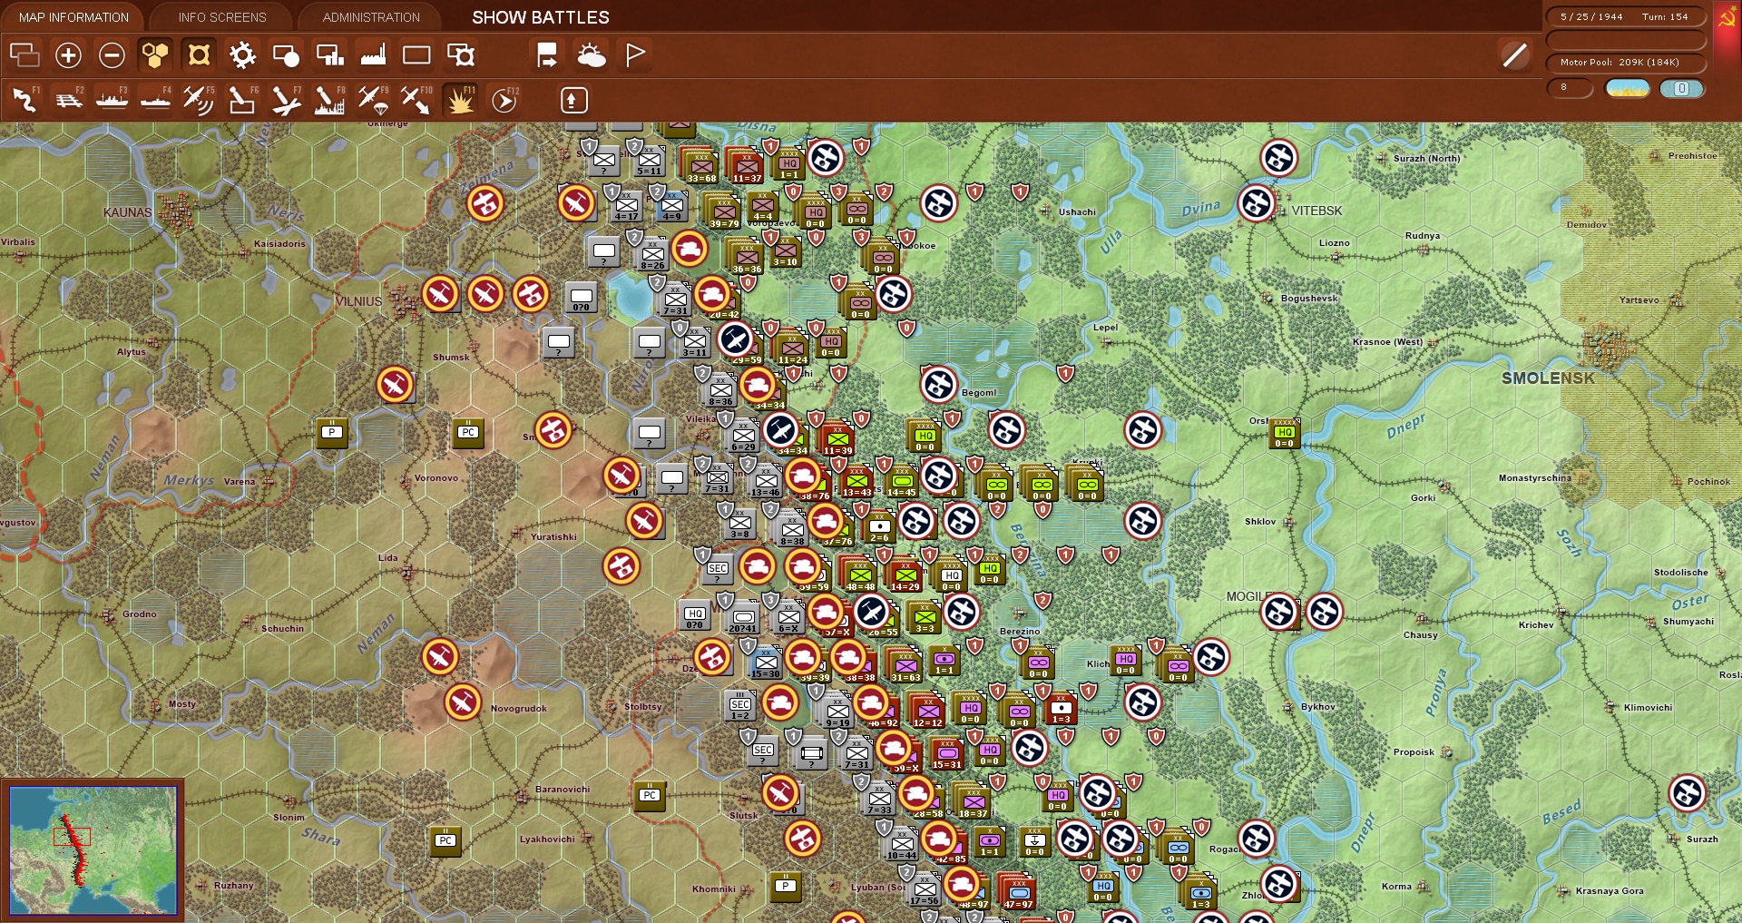1742x923 pixels.
Task: Select the unit counter showing 2=6
Action: (879, 526)
